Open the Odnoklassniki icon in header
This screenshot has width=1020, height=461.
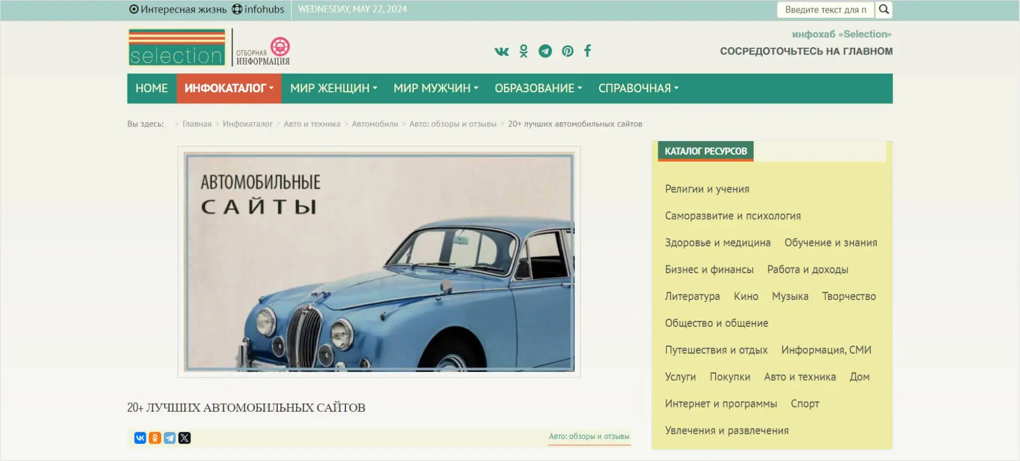tap(523, 51)
